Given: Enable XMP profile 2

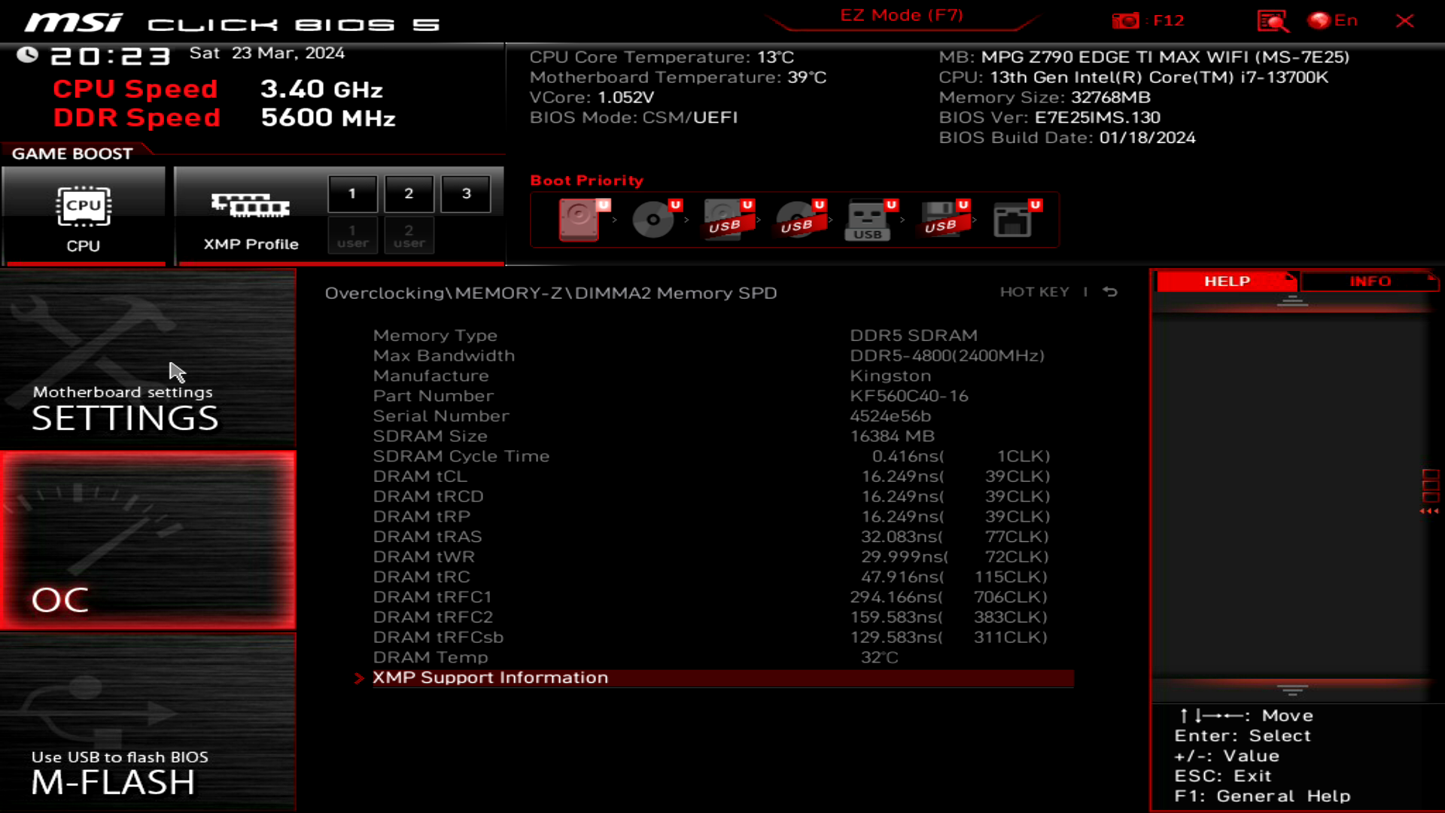Looking at the screenshot, I should (409, 193).
